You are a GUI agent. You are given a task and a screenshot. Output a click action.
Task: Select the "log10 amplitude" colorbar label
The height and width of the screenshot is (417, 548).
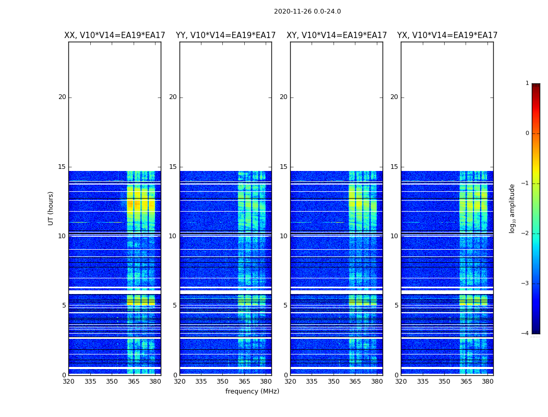513,208
